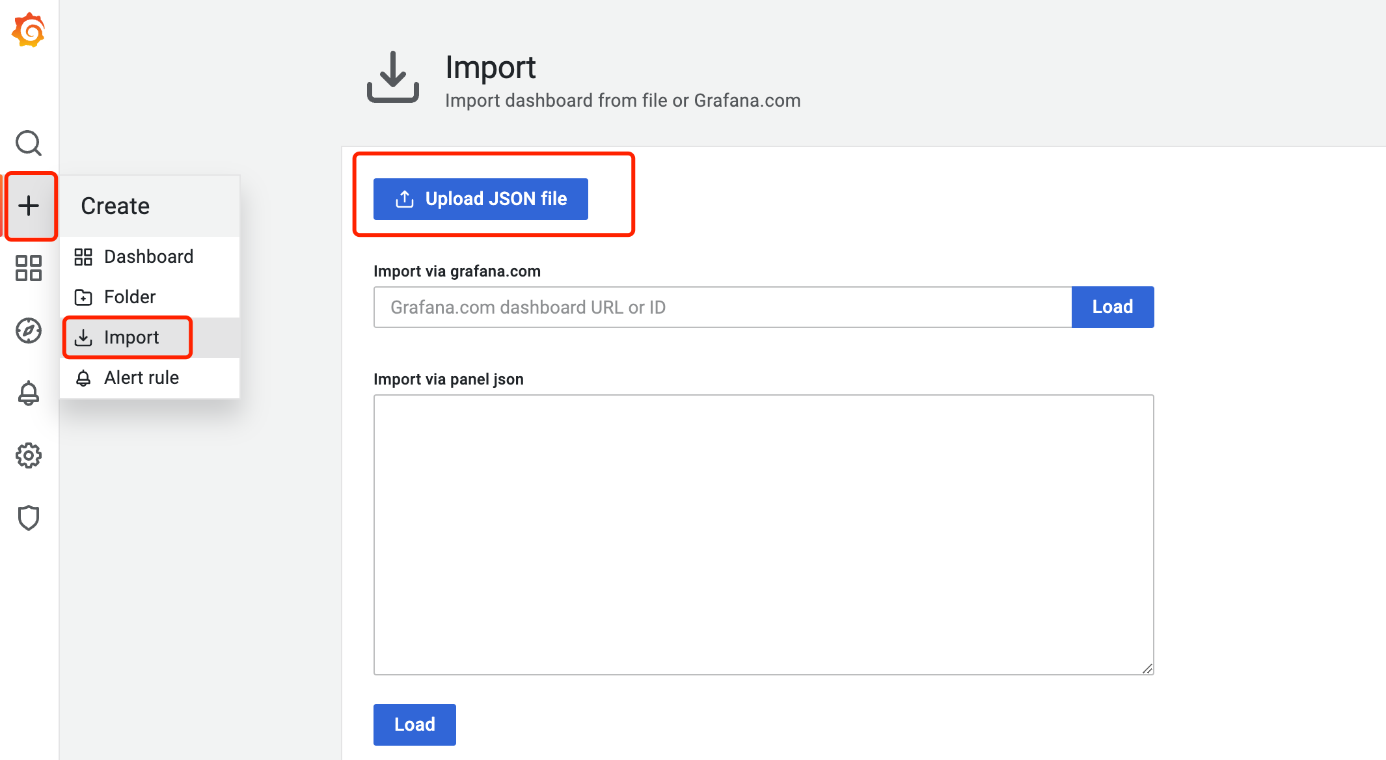Open the Alerting bell icon in sidebar
Screen dimensions: 1386x760
[29, 393]
